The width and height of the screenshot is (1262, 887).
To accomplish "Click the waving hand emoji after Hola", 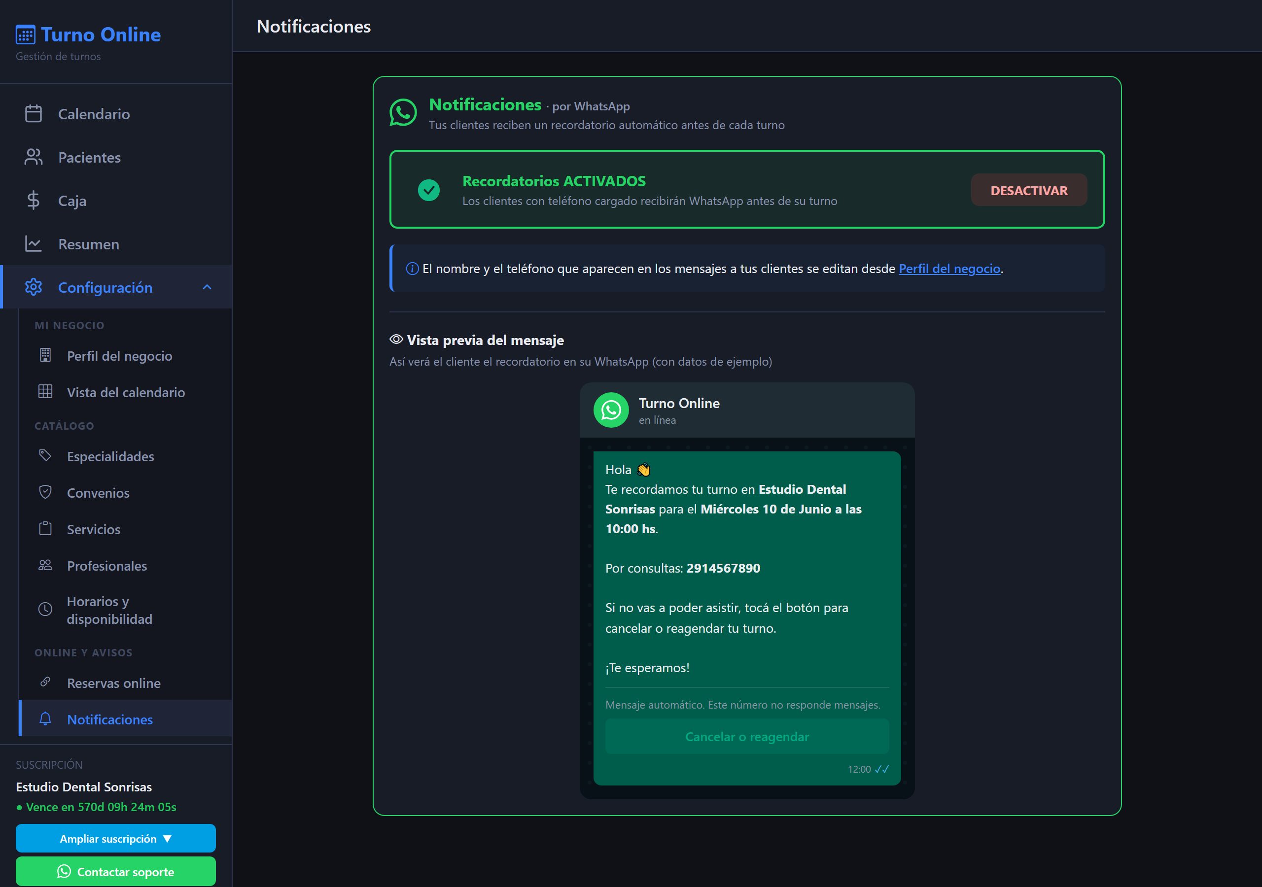I will (x=643, y=470).
